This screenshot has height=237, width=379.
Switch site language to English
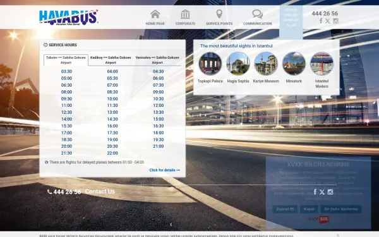291,15
